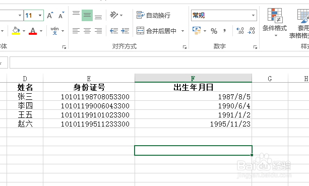The width and height of the screenshot is (309, 186).
Task: Open the 字体 font group dialog launcher
Action: point(64,47)
